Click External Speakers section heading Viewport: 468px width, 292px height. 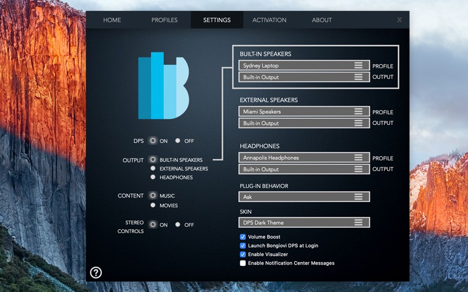click(269, 100)
